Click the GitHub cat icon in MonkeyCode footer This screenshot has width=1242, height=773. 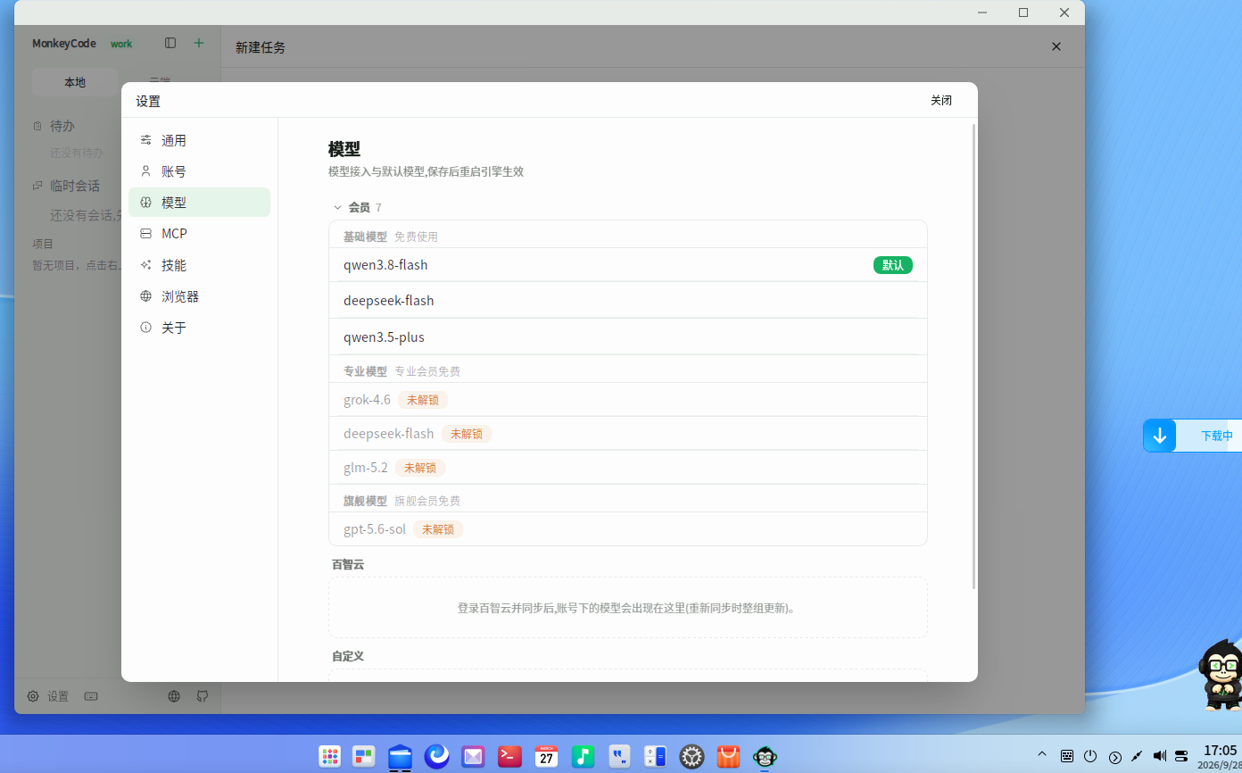[x=203, y=696]
